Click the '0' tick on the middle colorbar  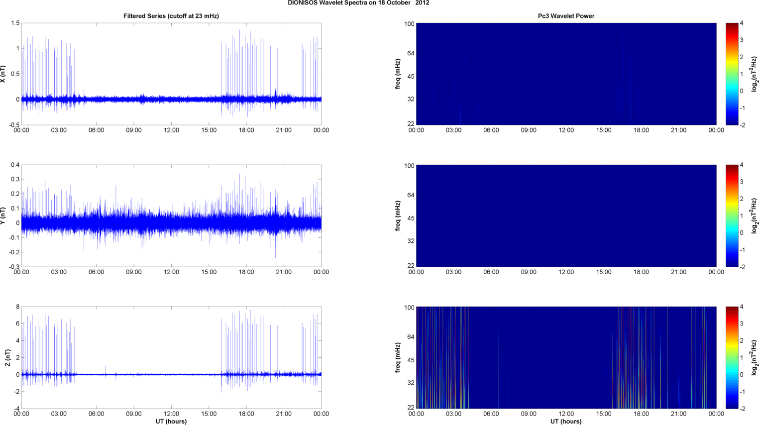point(742,233)
